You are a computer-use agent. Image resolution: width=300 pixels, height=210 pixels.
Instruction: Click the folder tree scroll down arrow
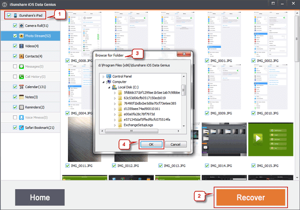click(x=183, y=126)
